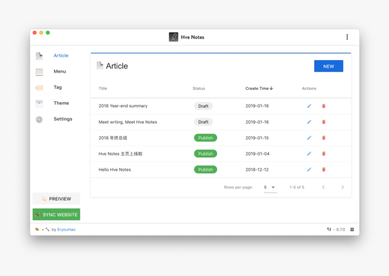Edit the 2018 Year-end summary article
This screenshot has width=389, height=276.
tap(309, 106)
